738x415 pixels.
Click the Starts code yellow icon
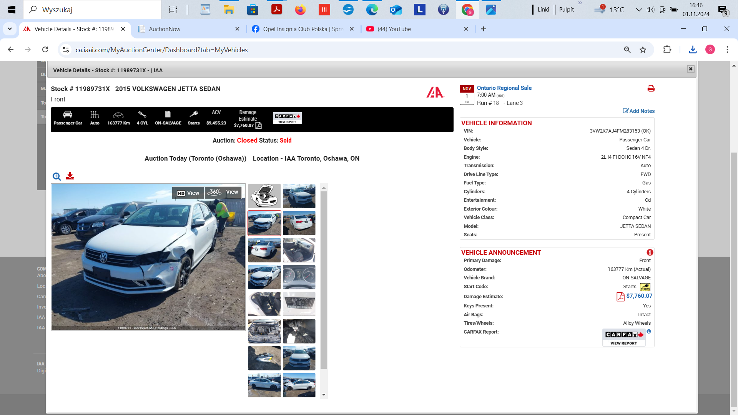(x=645, y=287)
